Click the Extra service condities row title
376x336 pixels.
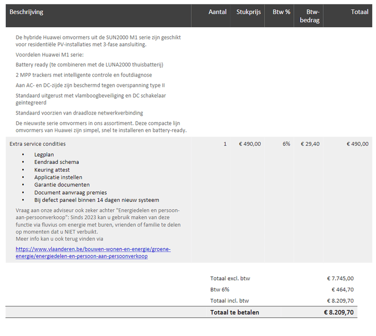point(38,144)
